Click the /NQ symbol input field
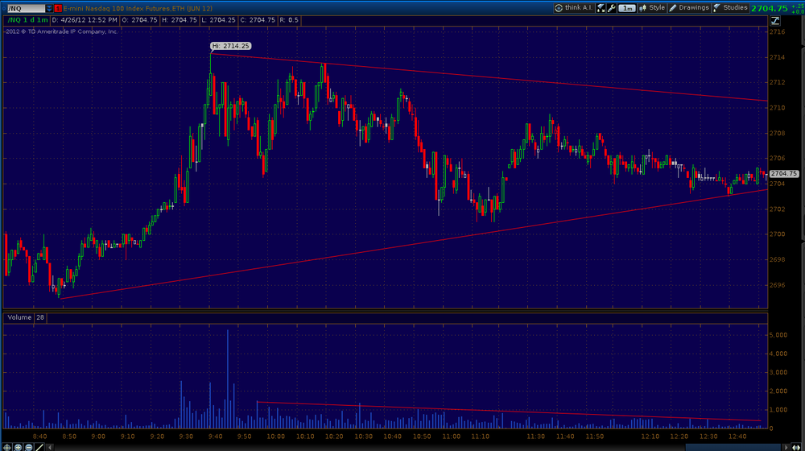The image size is (805, 451). coord(26,8)
